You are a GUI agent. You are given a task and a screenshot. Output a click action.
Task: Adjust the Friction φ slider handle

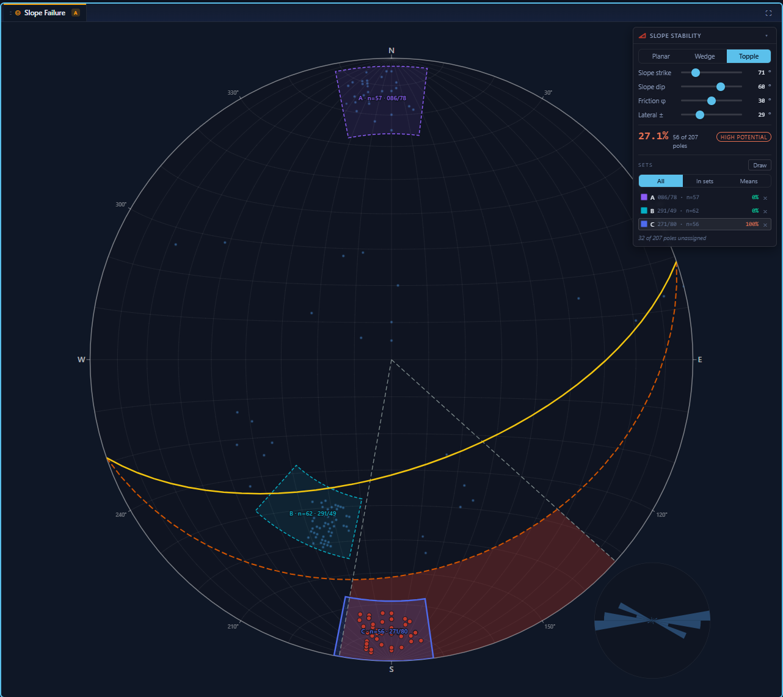712,101
